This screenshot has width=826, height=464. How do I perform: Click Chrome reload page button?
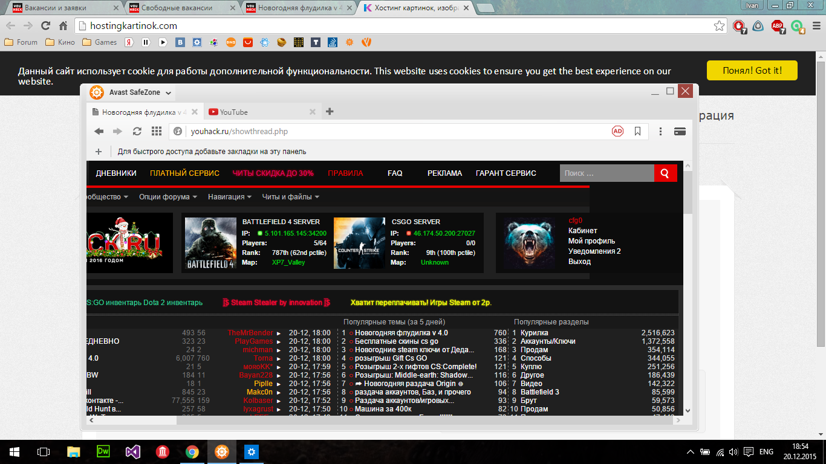[x=45, y=25]
